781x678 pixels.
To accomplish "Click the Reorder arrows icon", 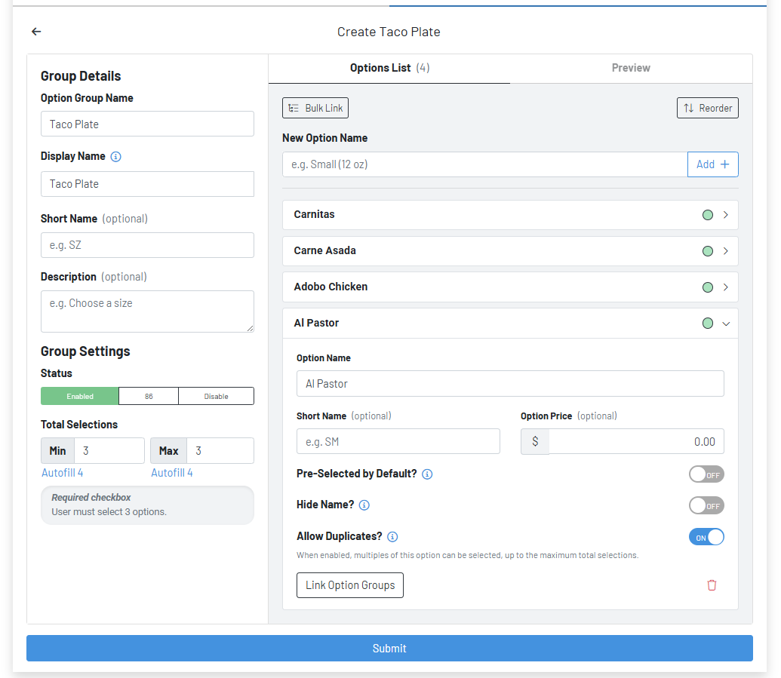I will pyautogui.click(x=688, y=107).
